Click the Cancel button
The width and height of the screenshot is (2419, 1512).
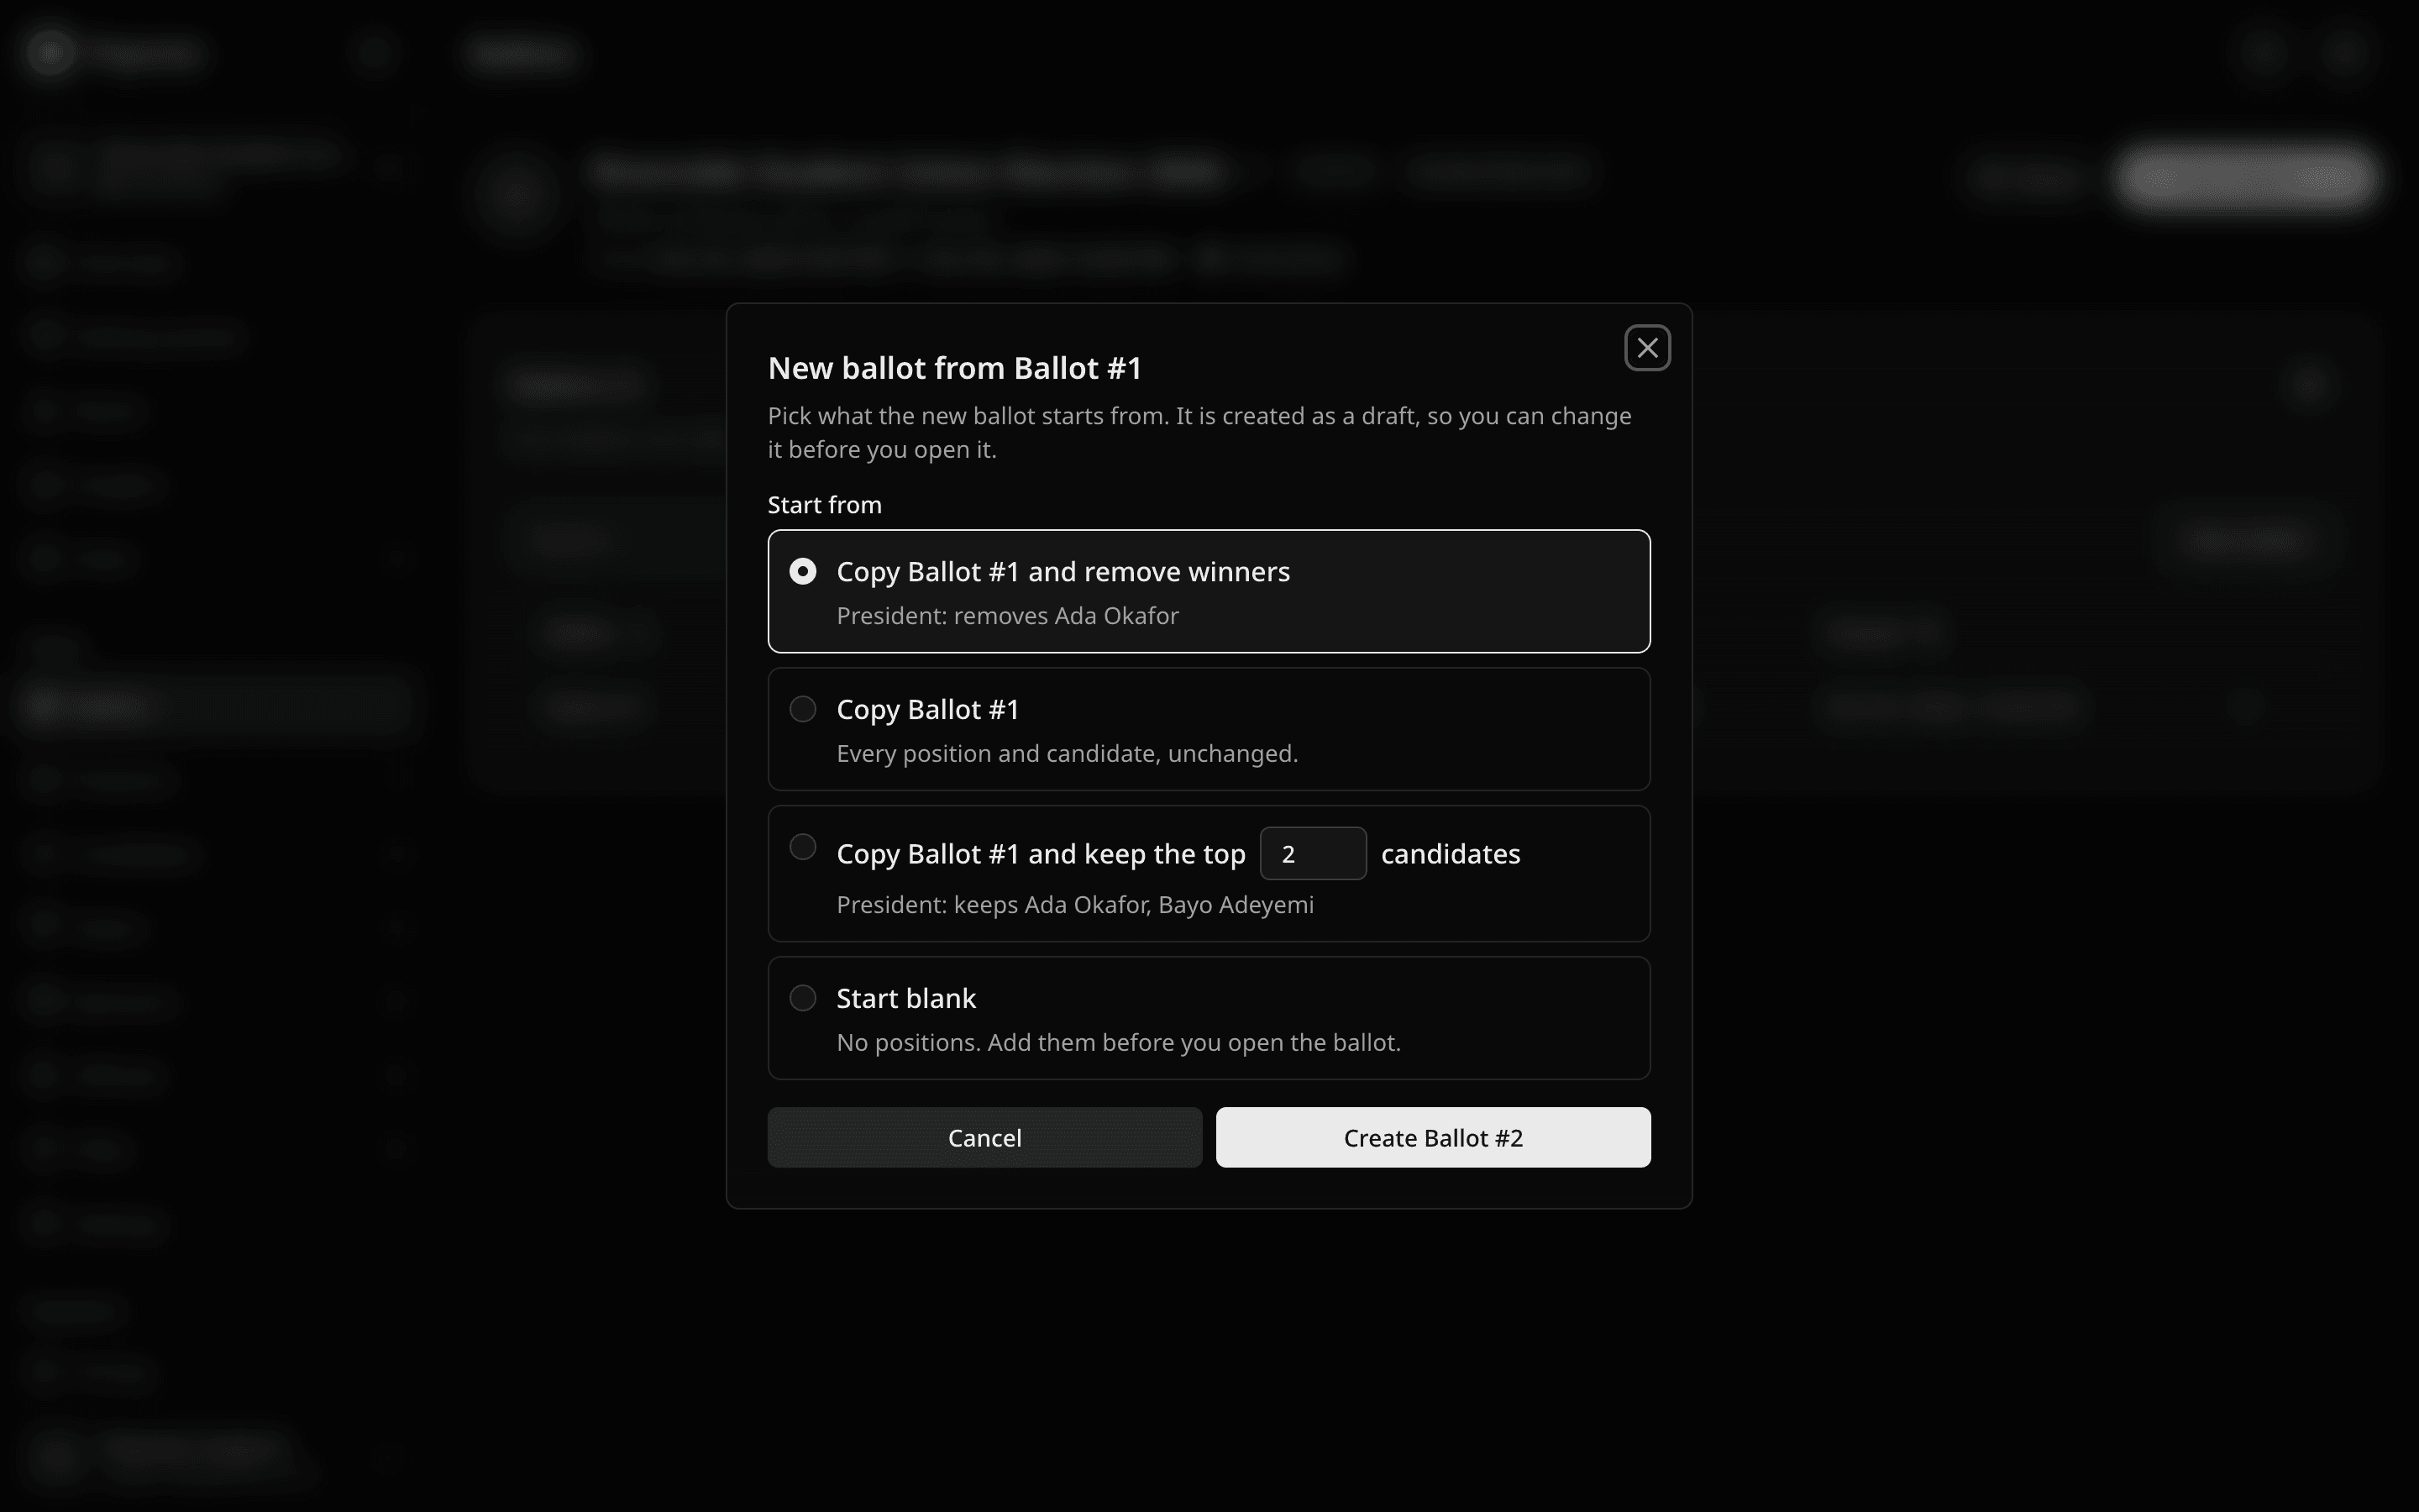pyautogui.click(x=984, y=1137)
